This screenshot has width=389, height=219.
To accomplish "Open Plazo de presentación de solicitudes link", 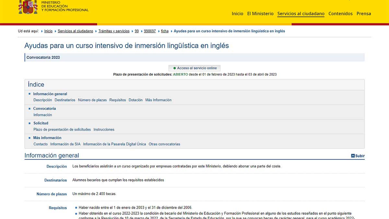I will (x=62, y=129).
